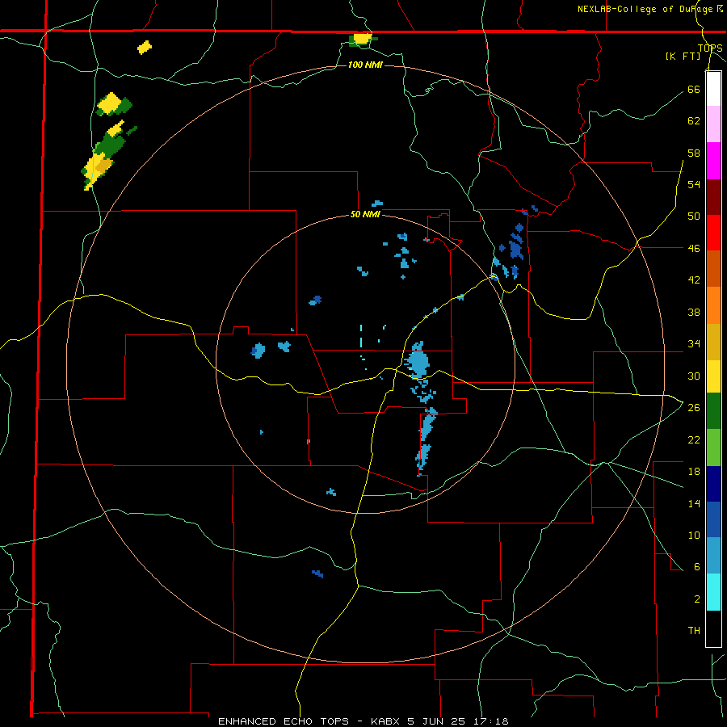This screenshot has height=727, width=727.
Task: Click the yellow swatch near 30
Action: tap(713, 376)
